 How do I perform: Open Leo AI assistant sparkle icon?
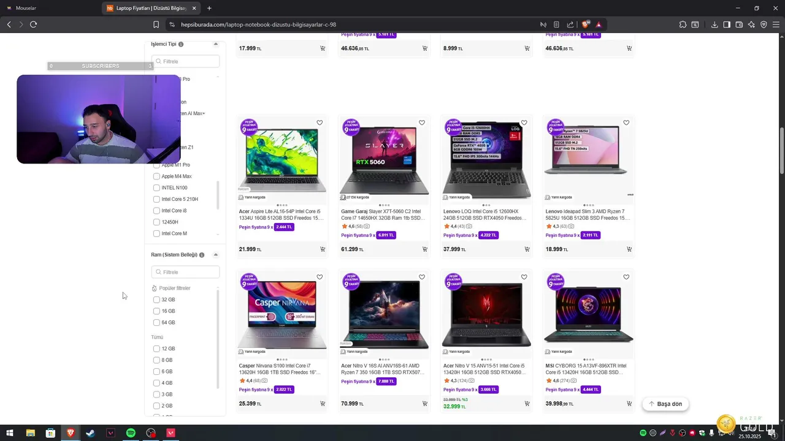[751, 24]
